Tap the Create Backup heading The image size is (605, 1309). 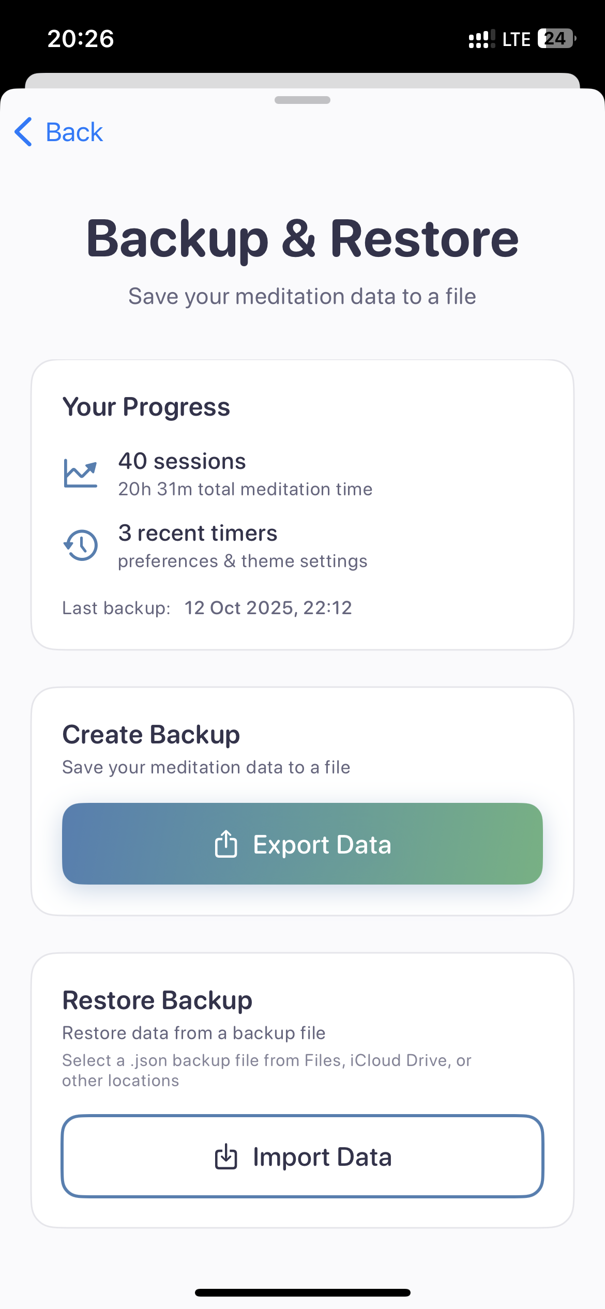point(151,735)
